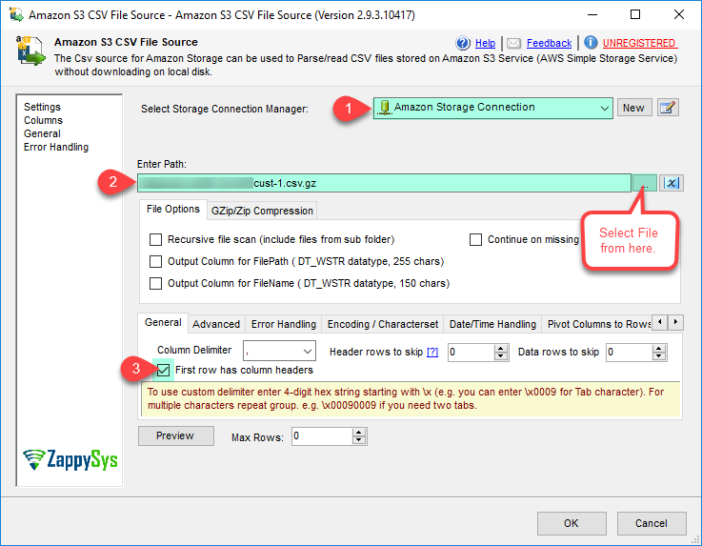Screen dimensions: 702x546
Task: Expand the Column Delimiter dropdown
Action: [308, 352]
